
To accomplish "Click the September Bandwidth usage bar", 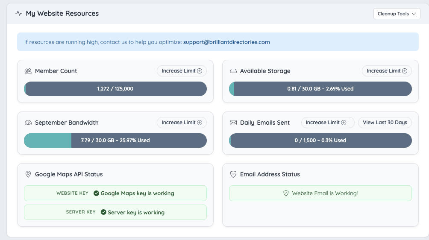I will [x=115, y=140].
